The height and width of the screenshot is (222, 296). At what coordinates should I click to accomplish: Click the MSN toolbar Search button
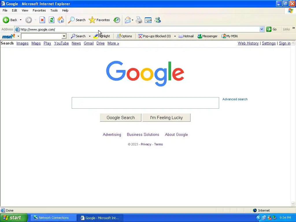coord(78,36)
